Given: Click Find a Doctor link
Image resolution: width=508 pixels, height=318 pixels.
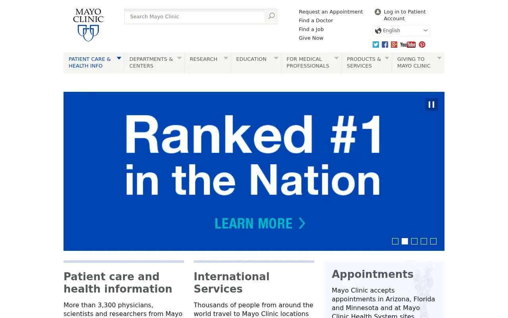Looking at the screenshot, I should point(316,21).
